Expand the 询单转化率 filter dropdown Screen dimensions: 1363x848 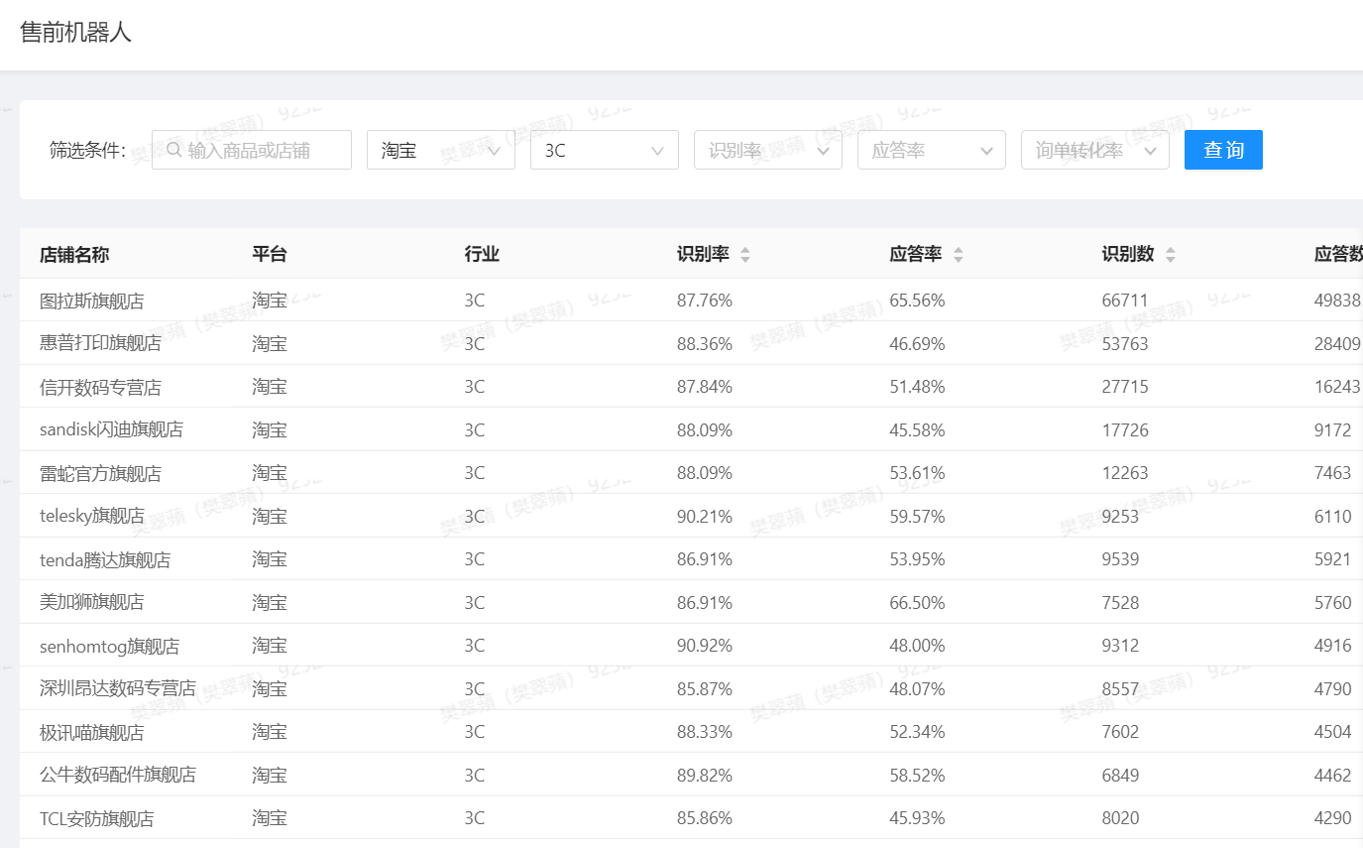1095,150
